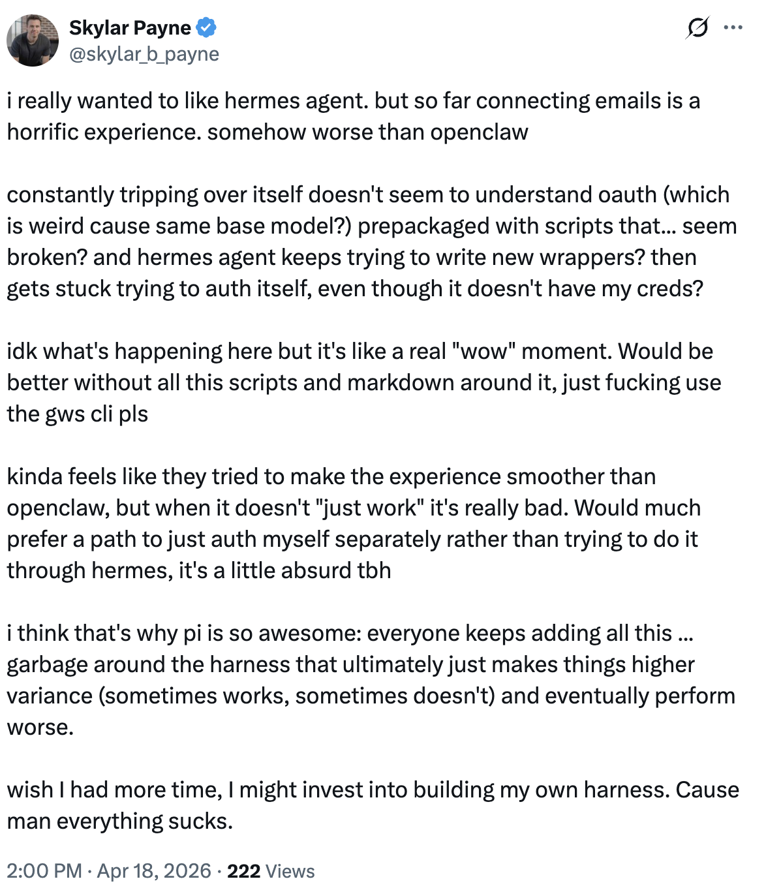Click the line 'the gws cli pls'

(78, 414)
